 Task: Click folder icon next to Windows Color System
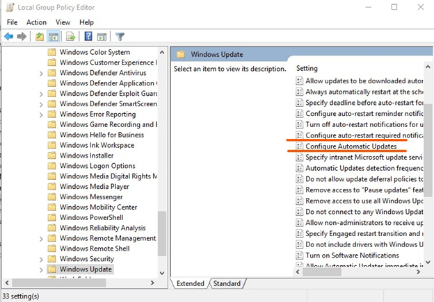click(x=51, y=52)
